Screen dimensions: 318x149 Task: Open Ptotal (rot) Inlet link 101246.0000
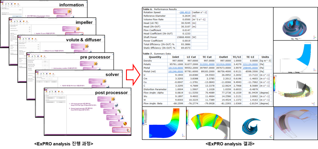pos(175,72)
